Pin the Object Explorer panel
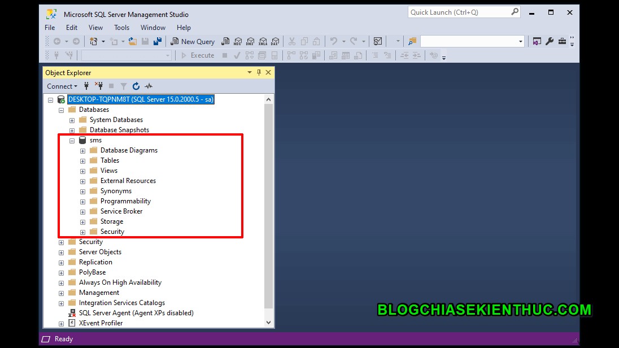 click(259, 72)
